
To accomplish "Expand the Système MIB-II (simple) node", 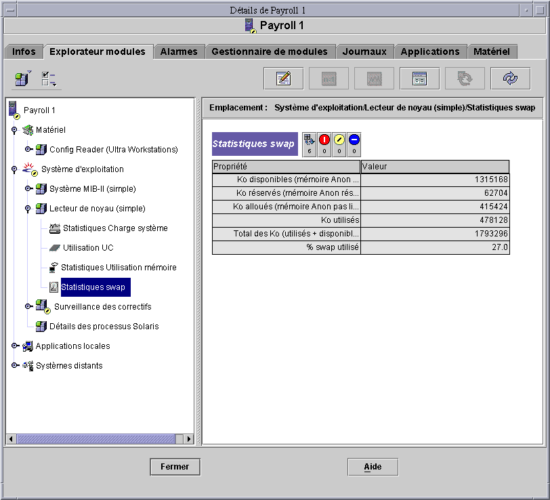I will (28, 188).
